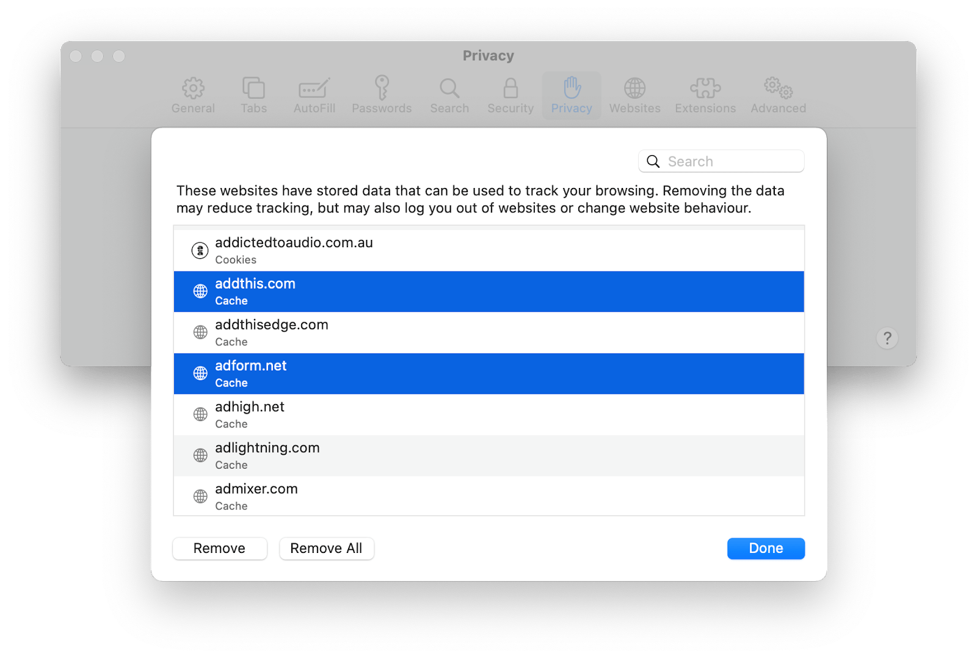Click the magnifier icon in the search field
Viewport: 977px width, 661px height.
pos(653,161)
